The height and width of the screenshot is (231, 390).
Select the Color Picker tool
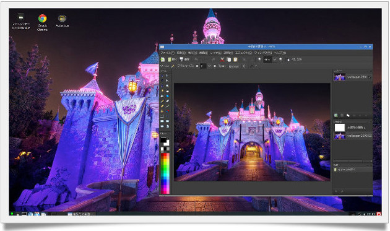167,107
